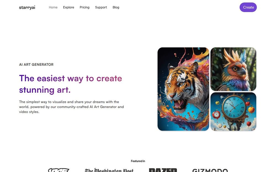Click the 'Featured in' caption
This screenshot has height=172, width=276.
pos(138,161)
